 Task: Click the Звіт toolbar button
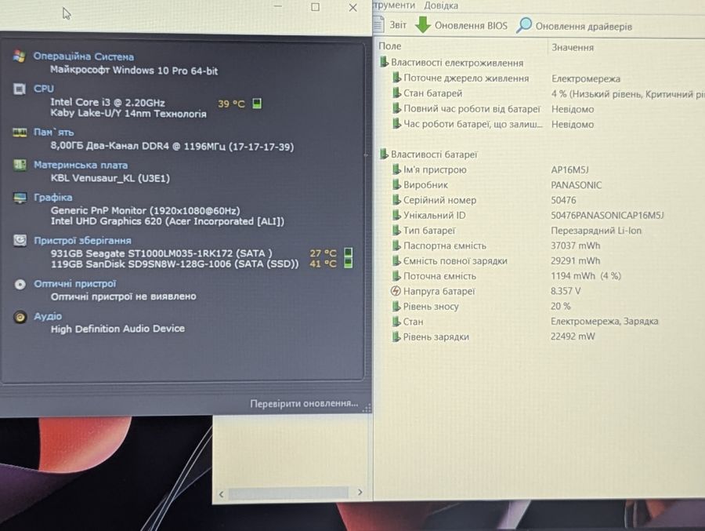[x=390, y=25]
